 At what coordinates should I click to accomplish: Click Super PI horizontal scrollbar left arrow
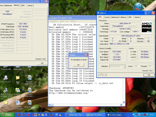50,105
